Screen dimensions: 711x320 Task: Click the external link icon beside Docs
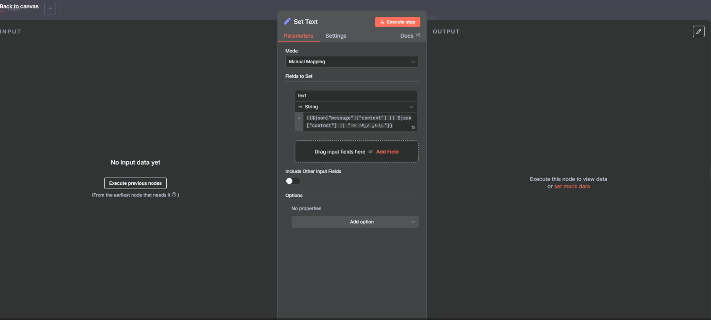(418, 36)
